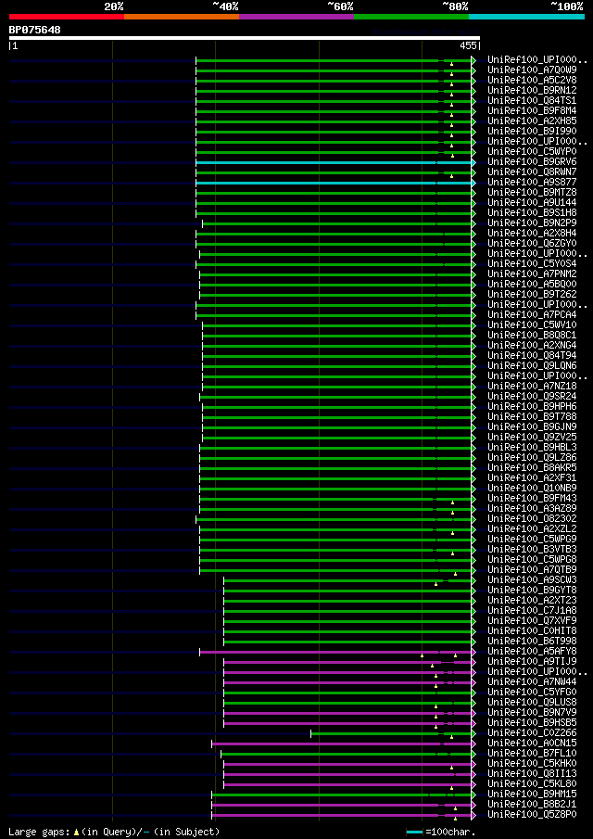The image size is (593, 839).
Task: Select hit label UniRef100_A9U144
Action: click(532, 203)
